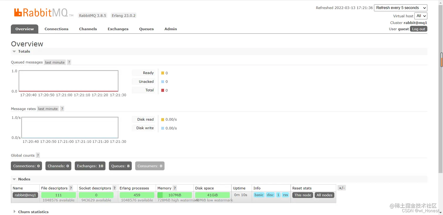Switch to the Overview tab

click(25, 29)
